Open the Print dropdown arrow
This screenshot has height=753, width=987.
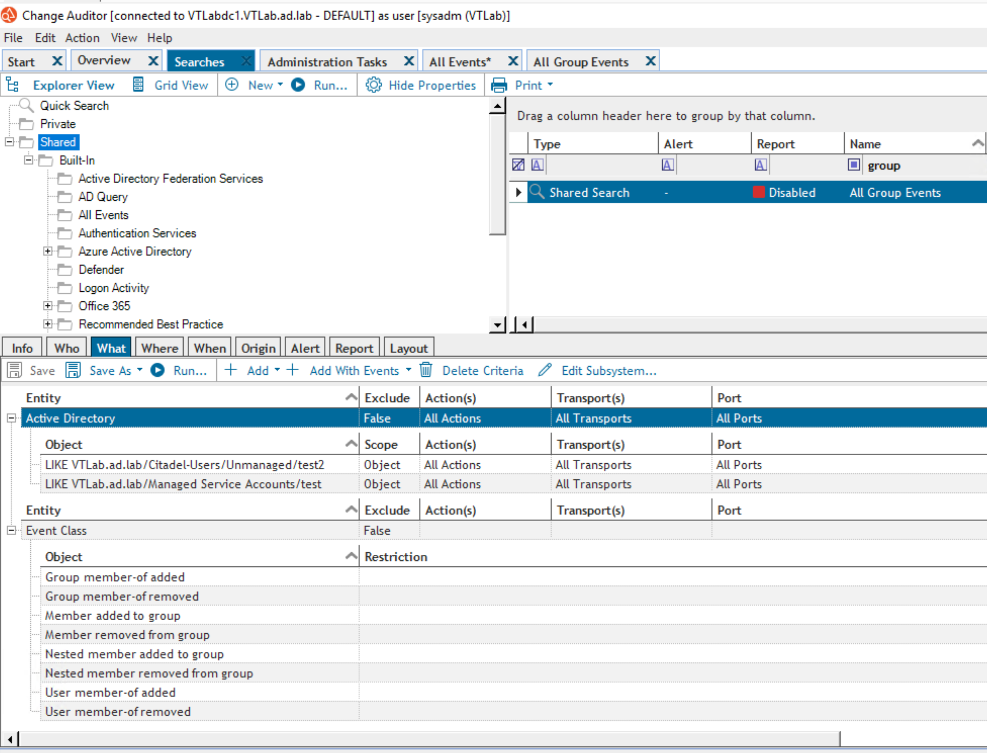tap(550, 84)
